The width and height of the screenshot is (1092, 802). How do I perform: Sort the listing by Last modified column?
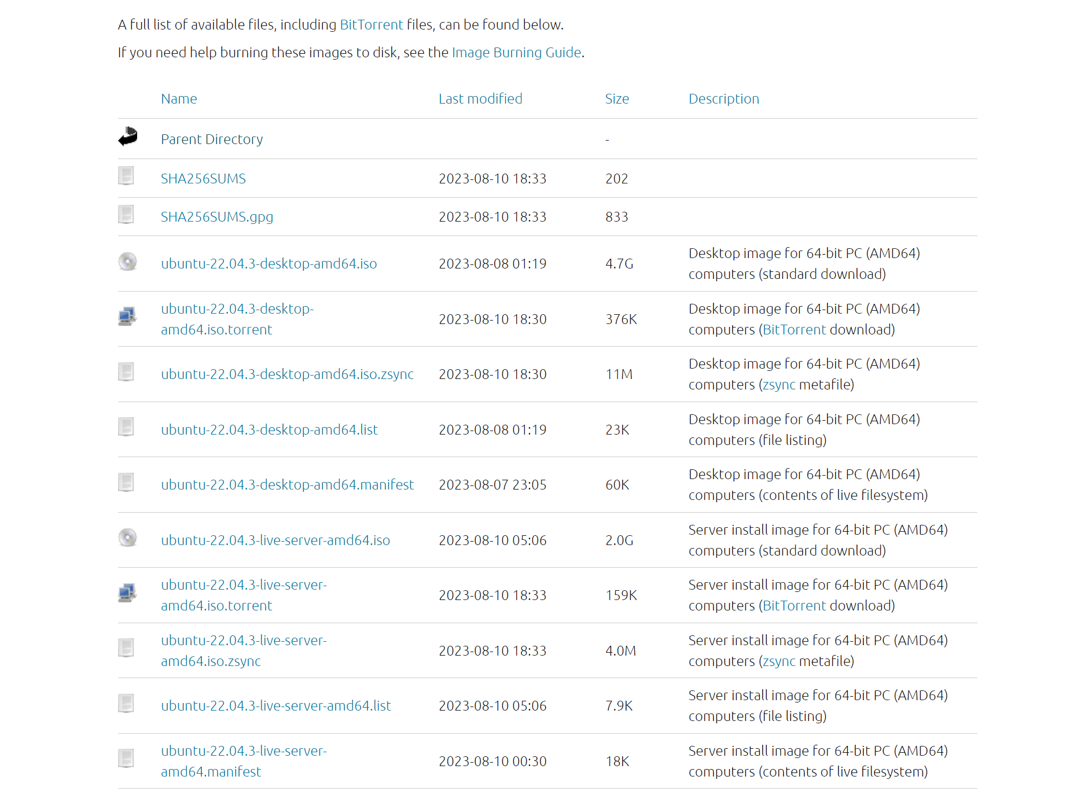(x=480, y=99)
